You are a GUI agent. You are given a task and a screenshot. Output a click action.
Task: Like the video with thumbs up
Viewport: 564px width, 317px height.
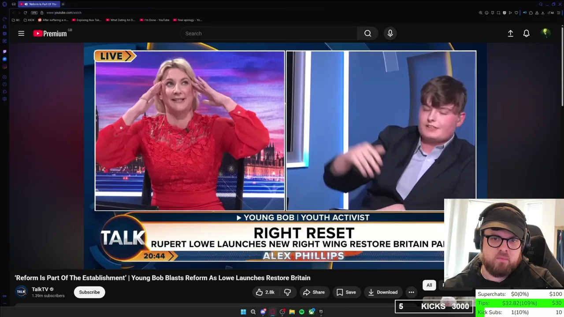point(265,292)
